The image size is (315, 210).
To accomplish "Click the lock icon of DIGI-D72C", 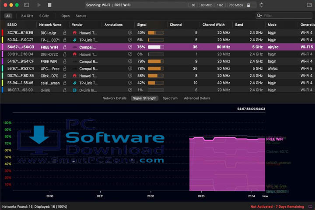I will pyautogui.click(x=65, y=54).
